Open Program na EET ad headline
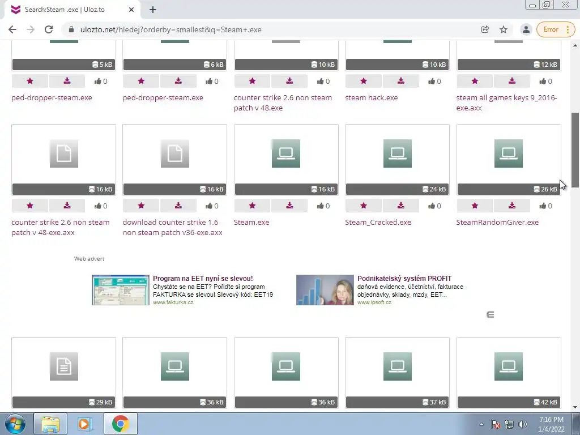 pos(203,279)
